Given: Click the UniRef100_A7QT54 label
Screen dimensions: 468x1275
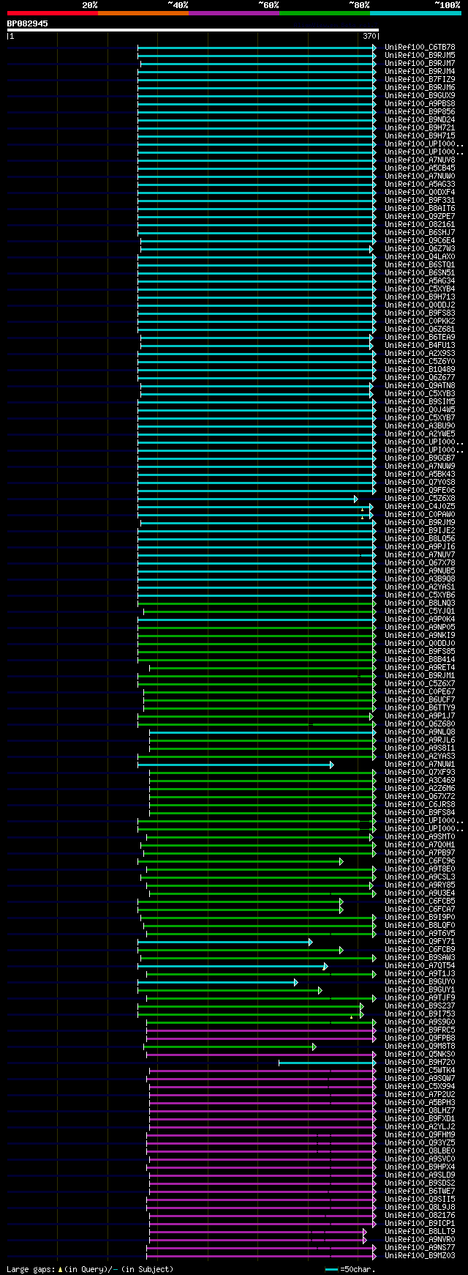Looking at the screenshot, I should 420,966.
